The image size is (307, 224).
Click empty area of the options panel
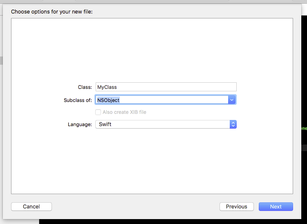(151, 49)
